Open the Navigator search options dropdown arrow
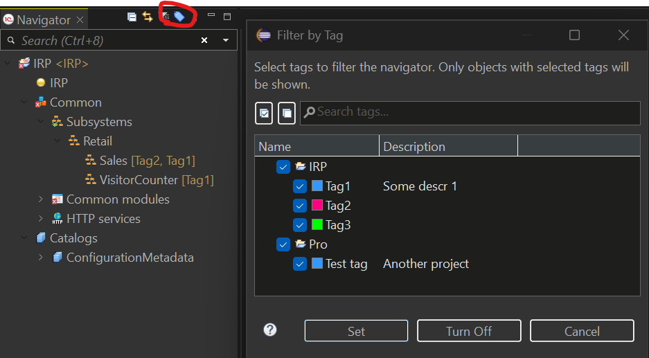This screenshot has height=358, width=649. coord(226,40)
